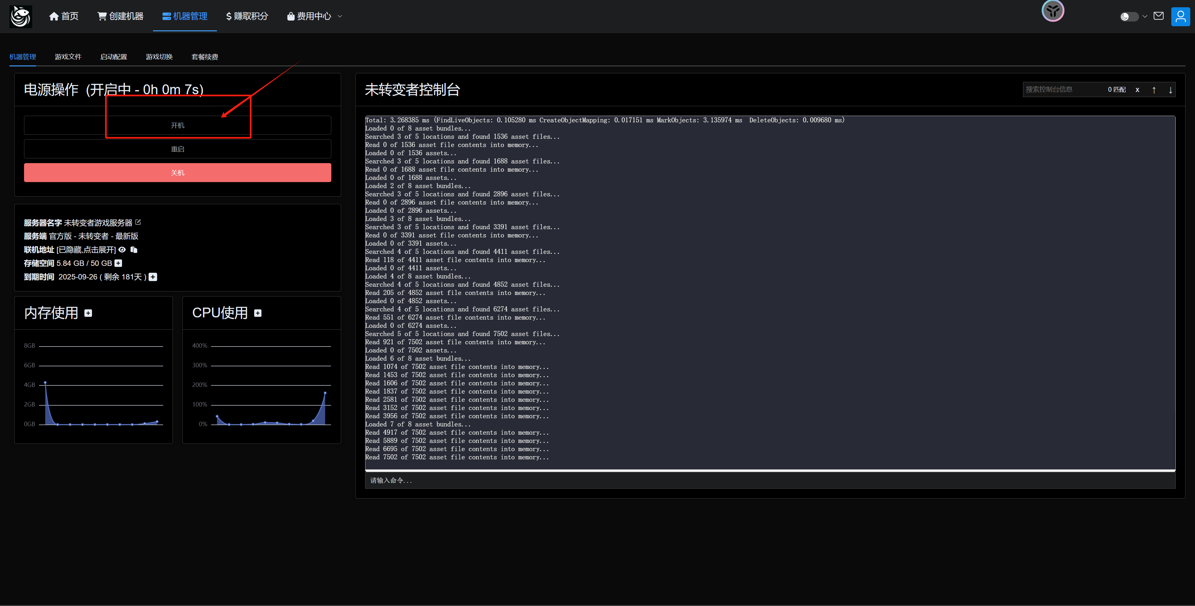Expand the CPU使用 chart with plus icon
Image resolution: width=1195 pixels, height=606 pixels.
pos(258,313)
